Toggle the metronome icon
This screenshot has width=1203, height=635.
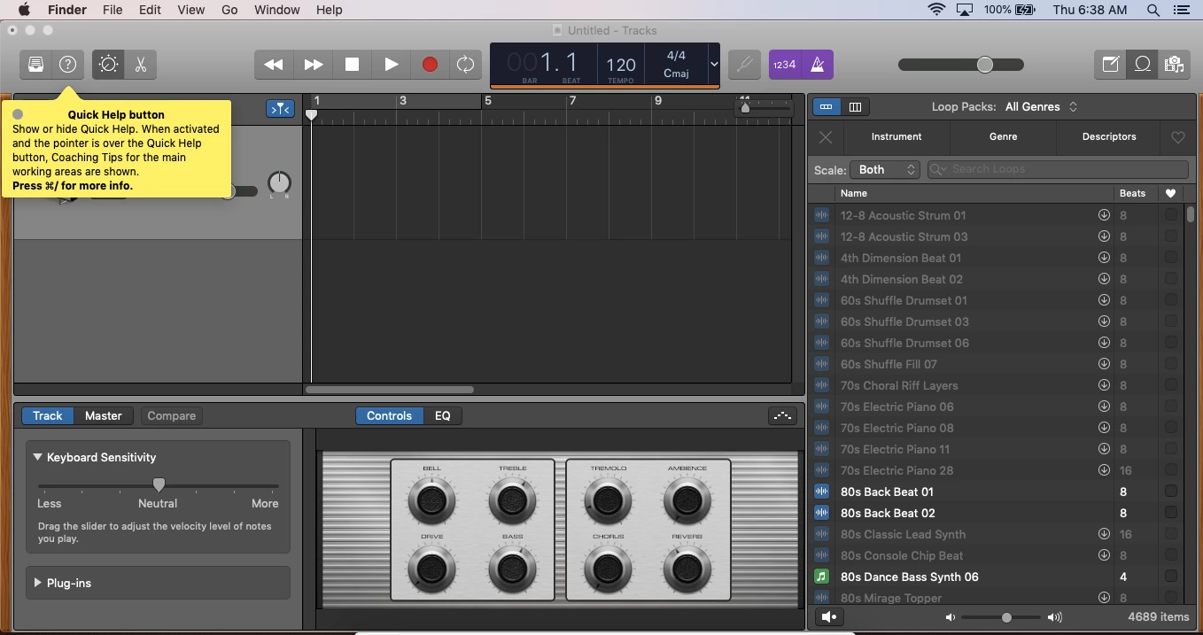(x=818, y=65)
